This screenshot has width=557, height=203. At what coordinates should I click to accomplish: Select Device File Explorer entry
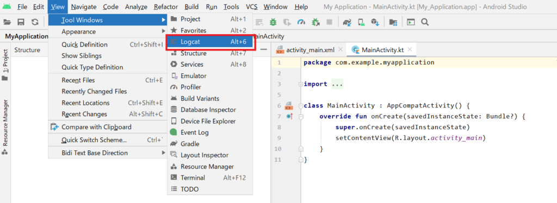click(x=211, y=121)
